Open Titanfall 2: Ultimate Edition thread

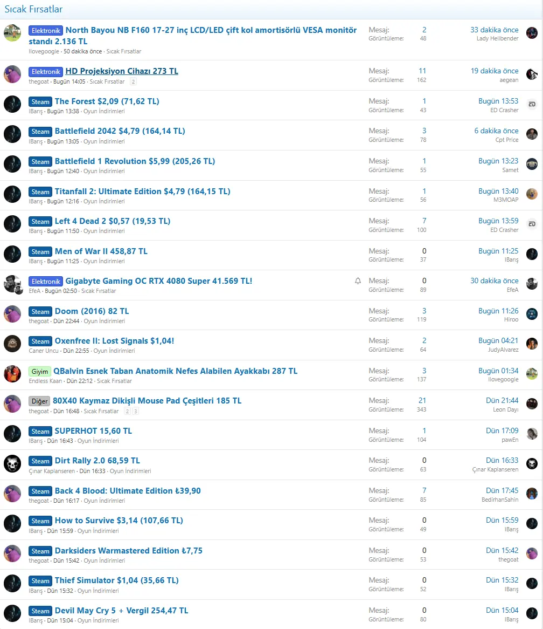click(x=143, y=192)
